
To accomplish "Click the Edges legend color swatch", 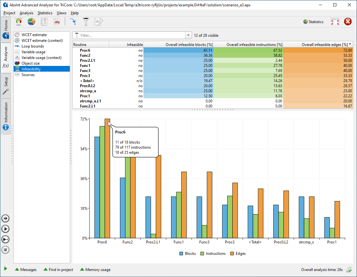I will click(x=232, y=254).
